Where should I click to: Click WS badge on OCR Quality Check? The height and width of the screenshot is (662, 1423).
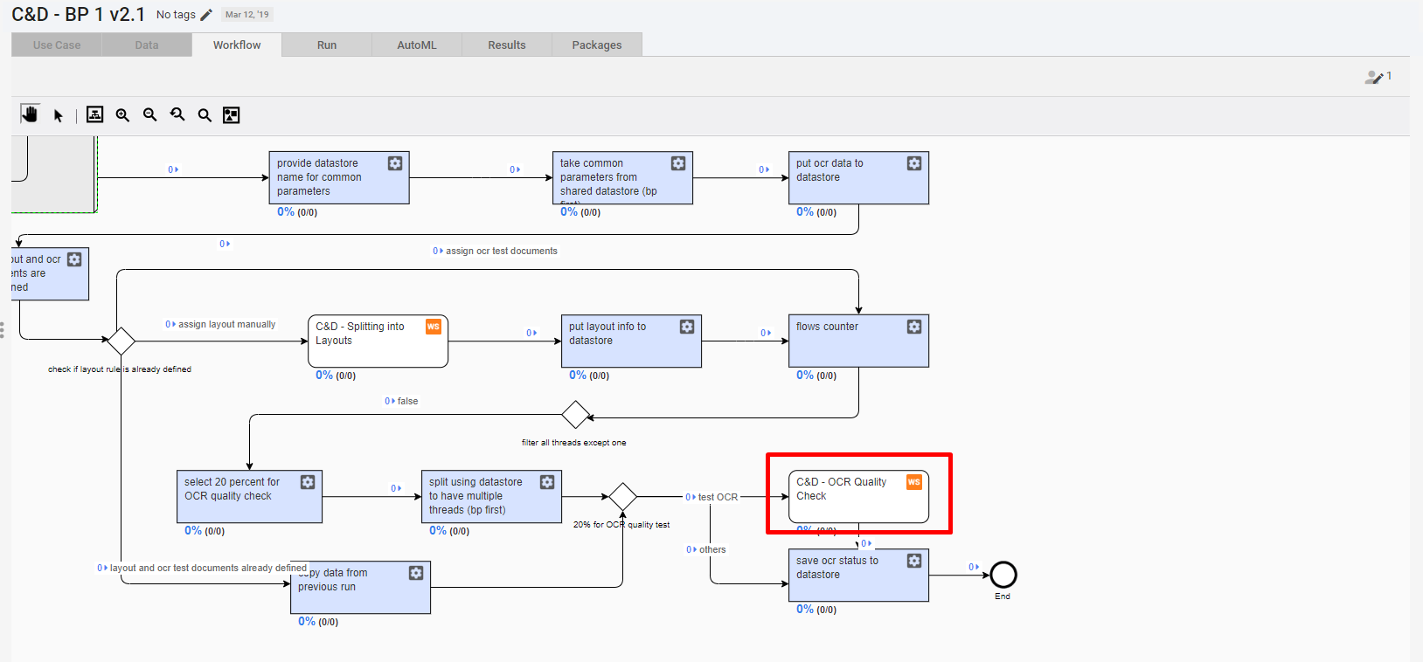[914, 482]
